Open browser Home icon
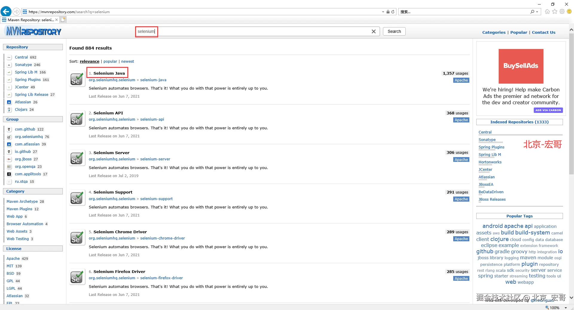 [x=547, y=12]
